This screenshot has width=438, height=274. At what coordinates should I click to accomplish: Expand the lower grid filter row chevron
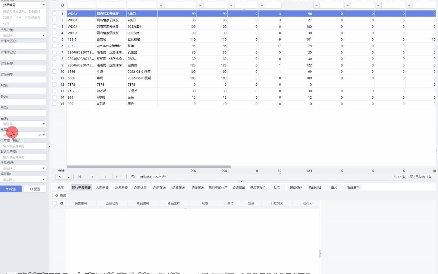click(x=185, y=208)
